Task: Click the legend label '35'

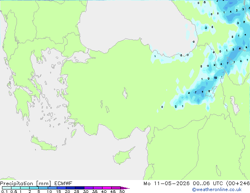Action: tap(95, 191)
